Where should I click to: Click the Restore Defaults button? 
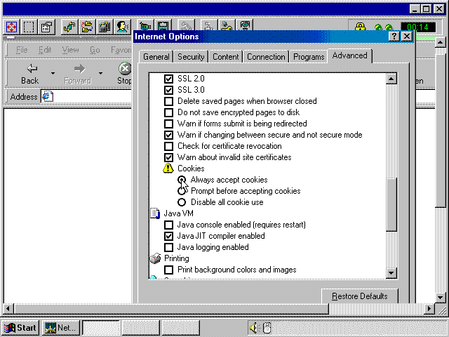360,296
